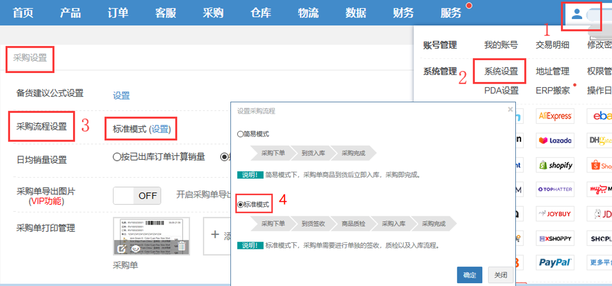
Task: Open the JOYBUY platform logo
Action: point(555,214)
